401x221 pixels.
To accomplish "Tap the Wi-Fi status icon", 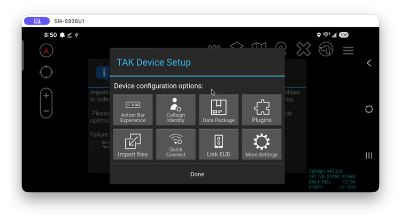I will coord(326,35).
